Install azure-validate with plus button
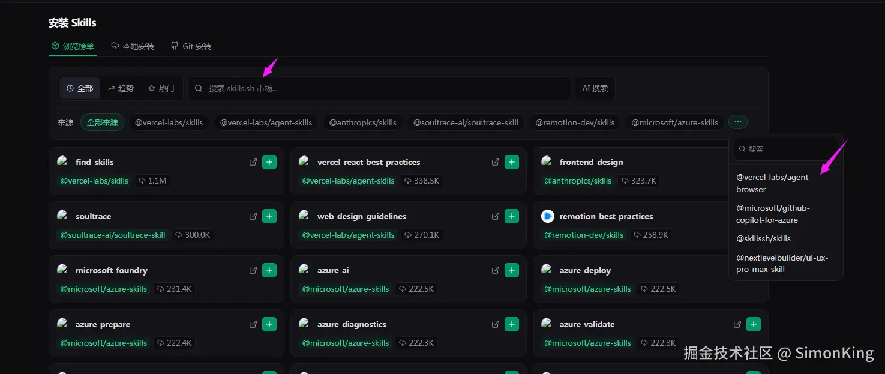The height and width of the screenshot is (374, 885). (754, 324)
